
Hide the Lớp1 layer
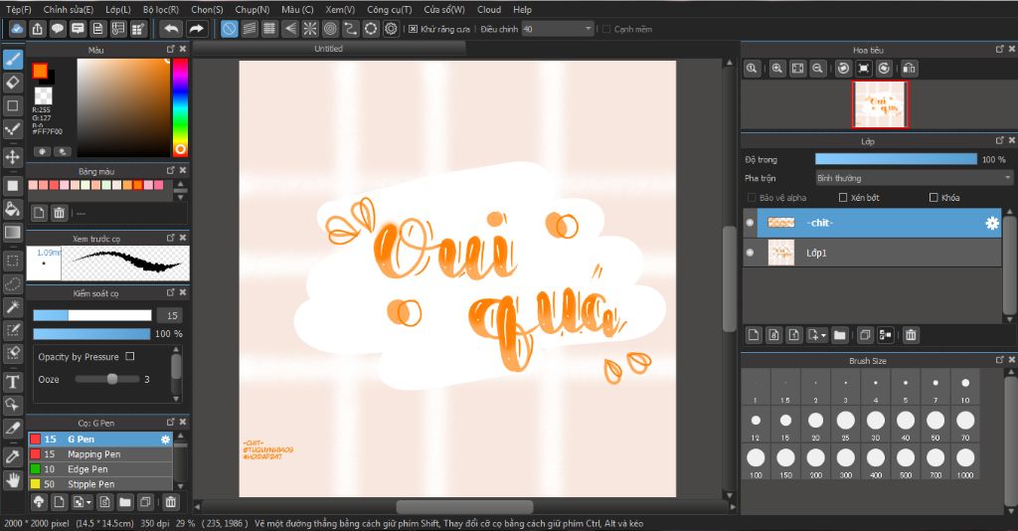coord(751,253)
